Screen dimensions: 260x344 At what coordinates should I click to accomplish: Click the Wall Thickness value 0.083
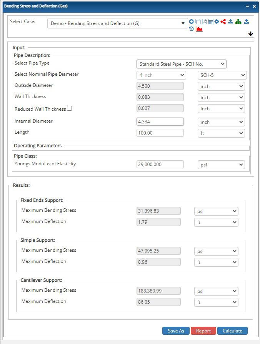pyautogui.click(x=160, y=97)
